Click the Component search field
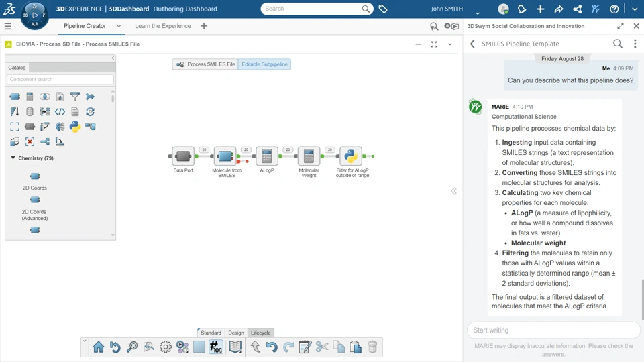The image size is (644, 362). [x=60, y=79]
